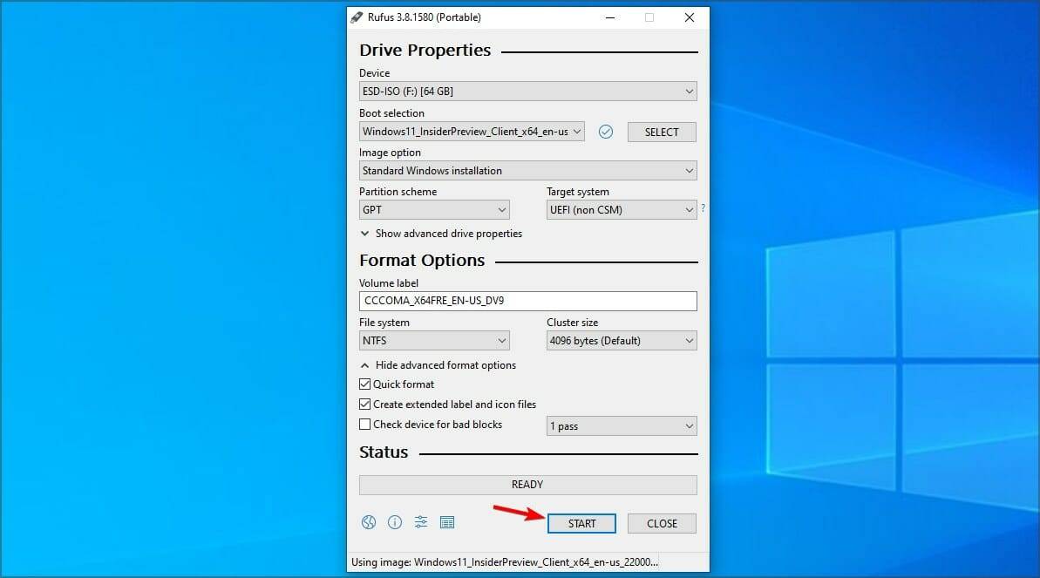
Task: Open the language selection globe icon
Action: [368, 521]
